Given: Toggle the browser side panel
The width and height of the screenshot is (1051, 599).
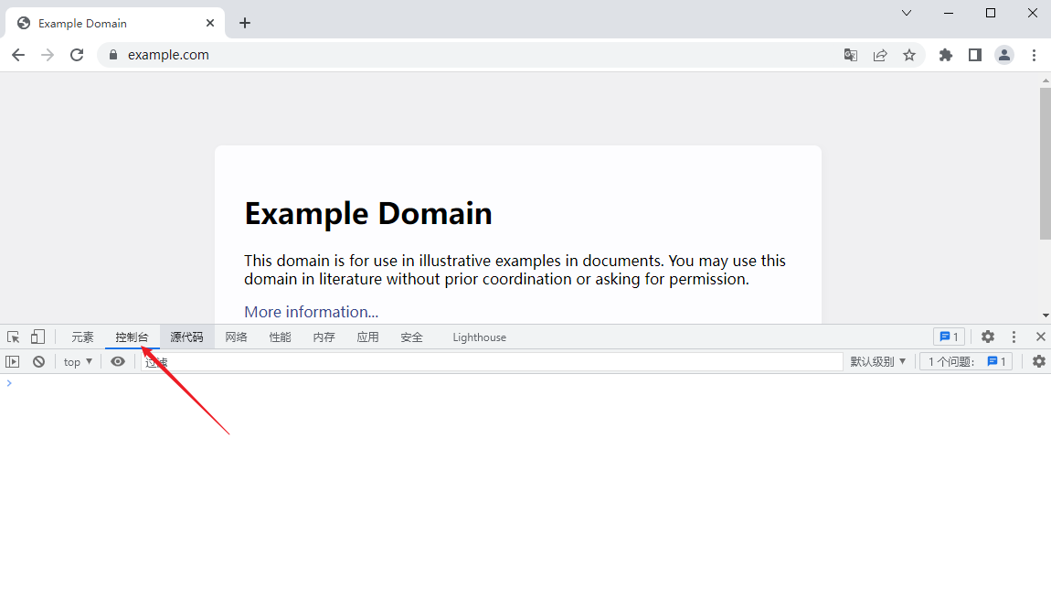Looking at the screenshot, I should point(975,55).
